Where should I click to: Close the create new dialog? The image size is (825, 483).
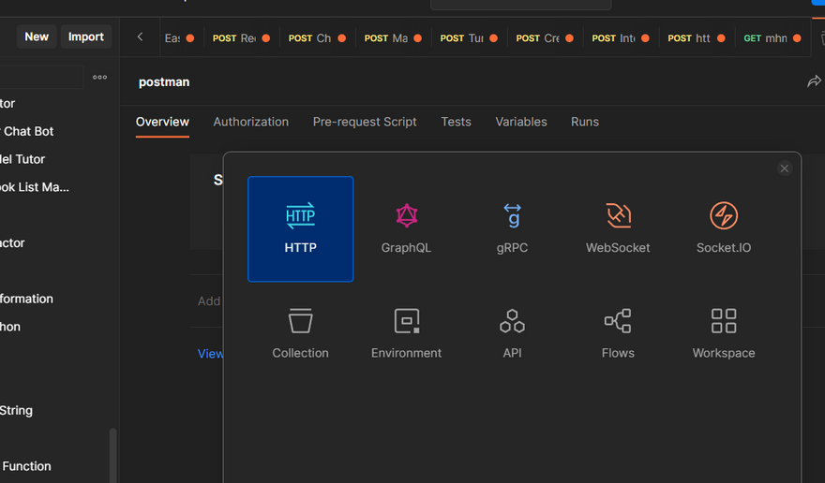tap(785, 168)
